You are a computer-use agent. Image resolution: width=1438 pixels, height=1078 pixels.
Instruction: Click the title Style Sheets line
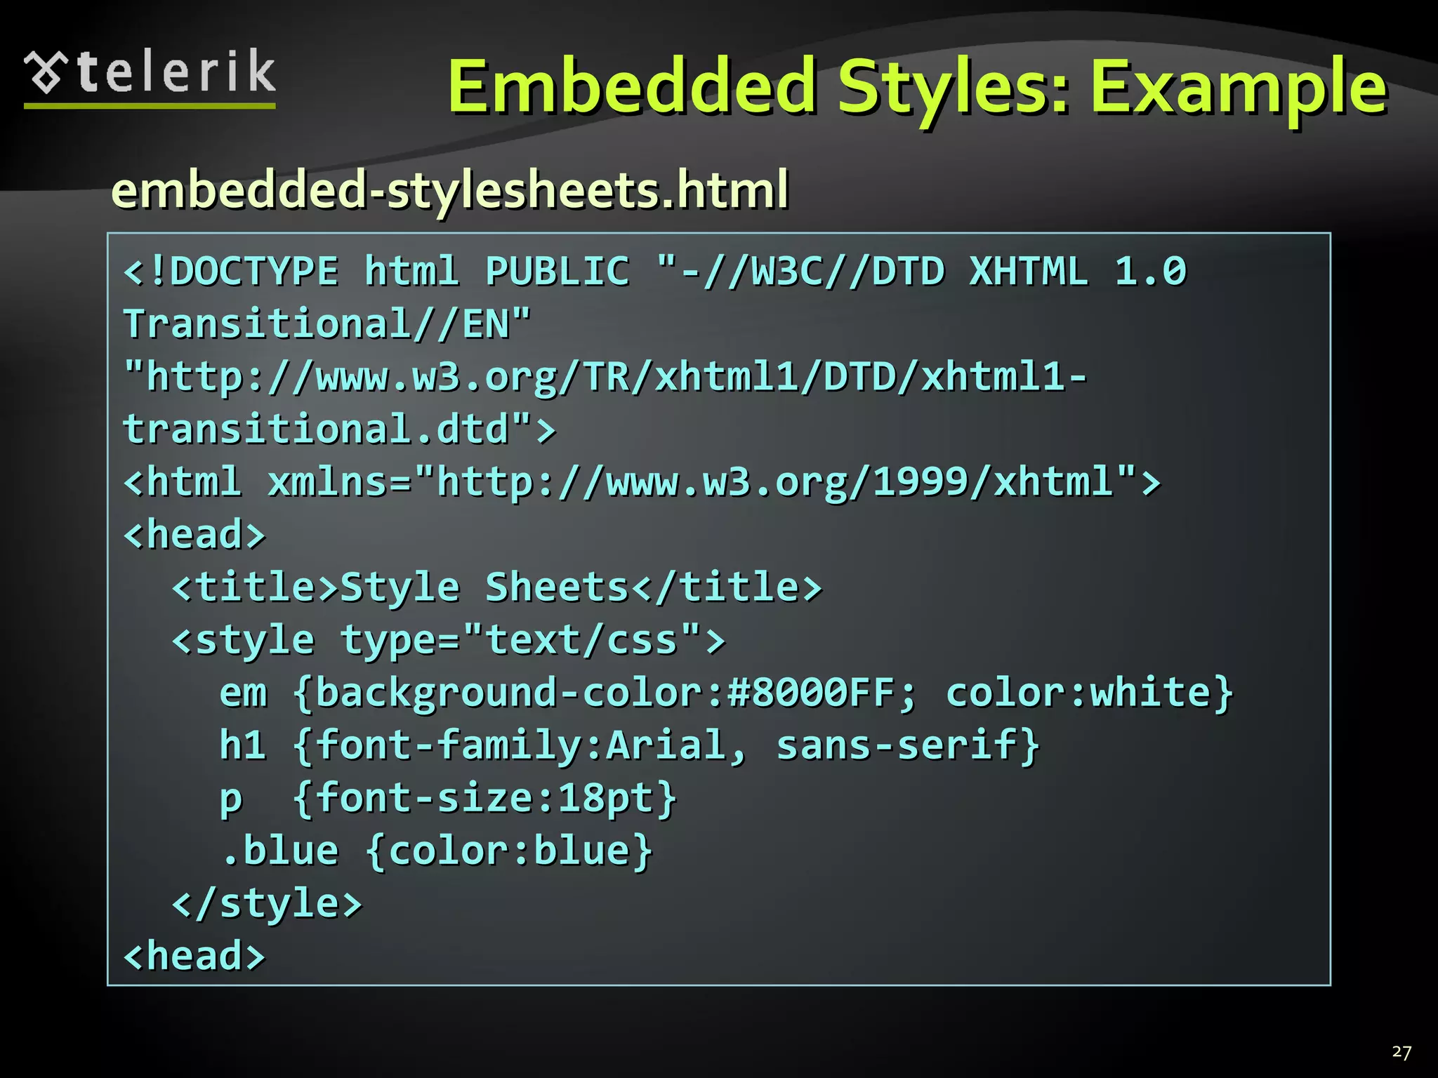coord(496,587)
